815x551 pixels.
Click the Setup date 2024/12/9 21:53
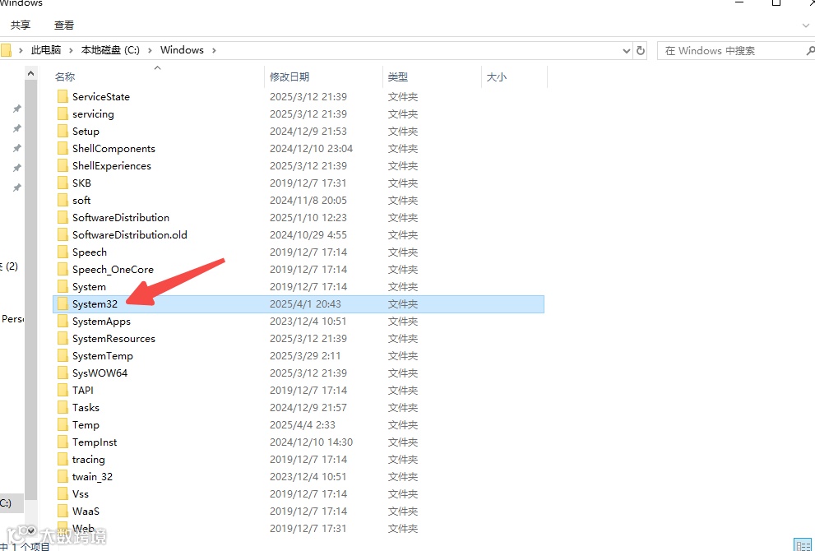point(308,131)
